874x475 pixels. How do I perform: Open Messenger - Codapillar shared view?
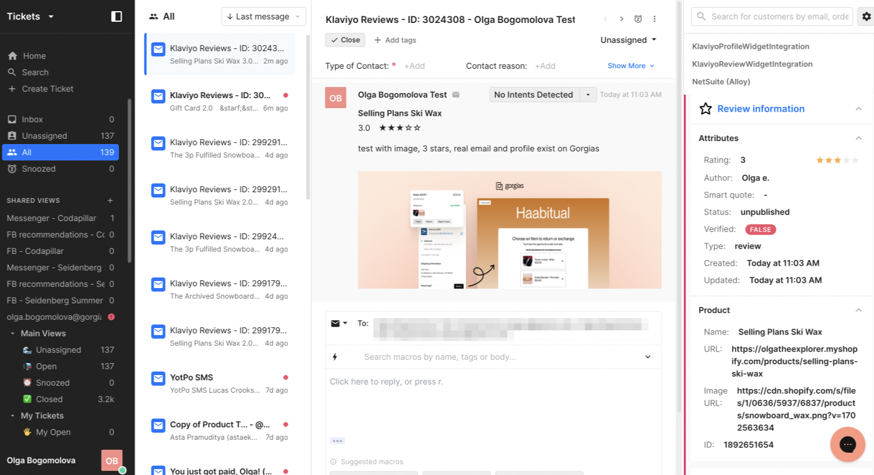pyautogui.click(x=60, y=218)
